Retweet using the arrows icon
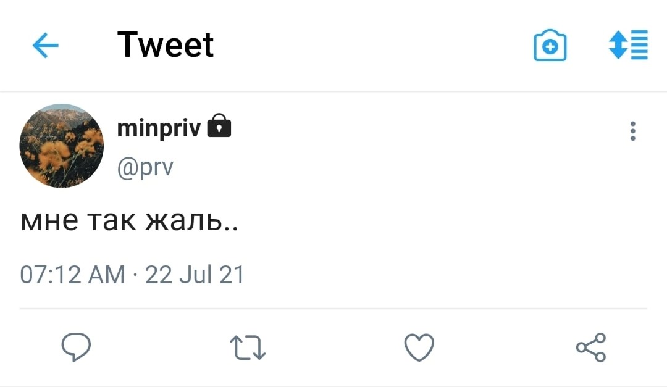Viewport: 667px width, 387px height. click(247, 347)
